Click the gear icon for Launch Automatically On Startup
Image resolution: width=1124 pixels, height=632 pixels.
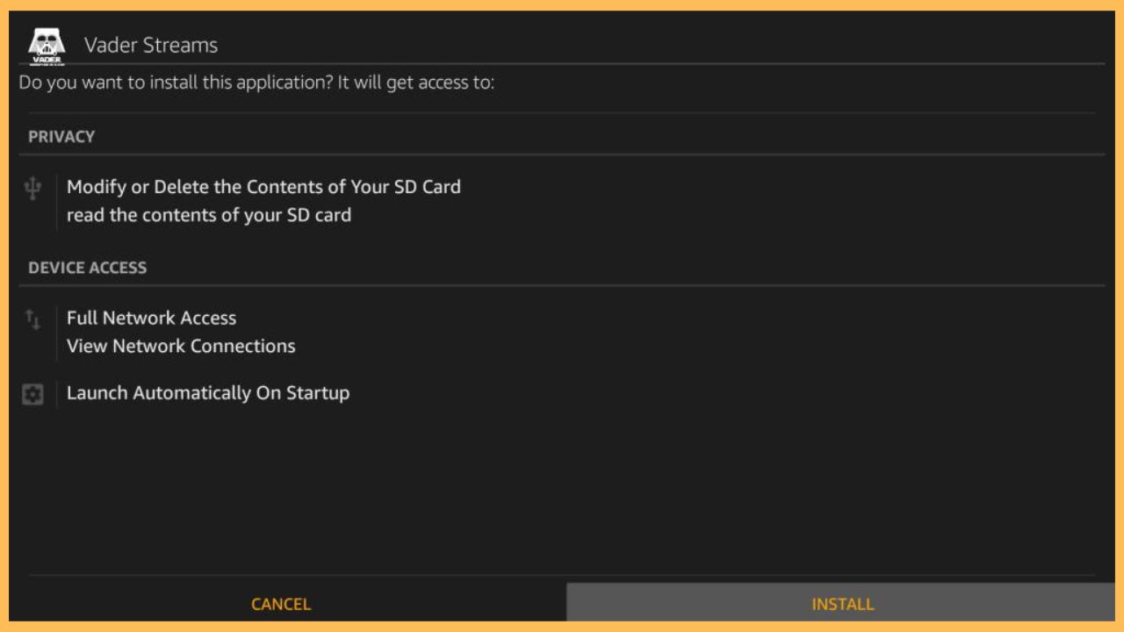(x=32, y=393)
